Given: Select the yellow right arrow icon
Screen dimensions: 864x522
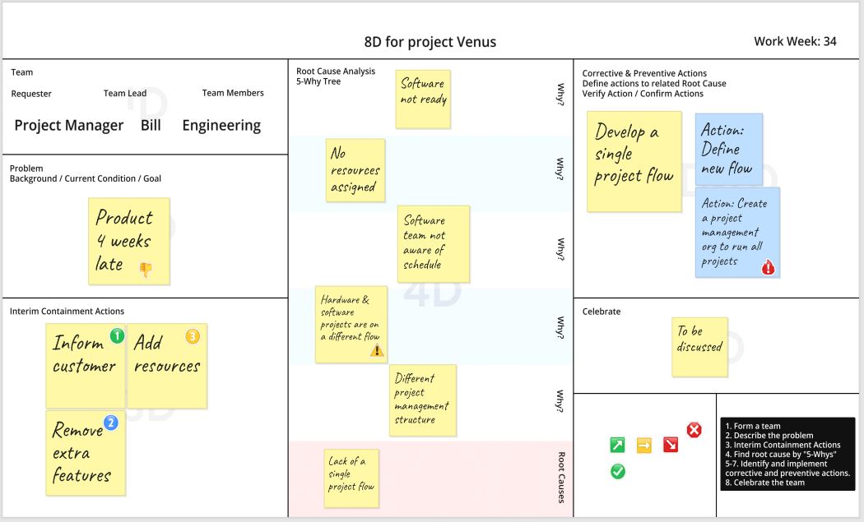Looking at the screenshot, I should coord(643,445).
